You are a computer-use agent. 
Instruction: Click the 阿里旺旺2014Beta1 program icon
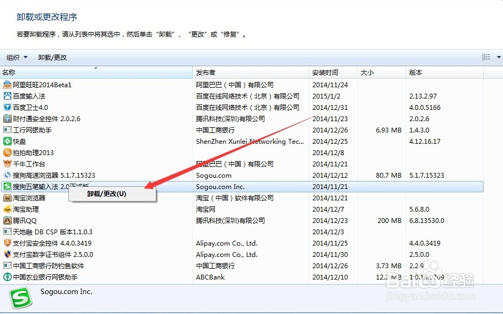click(x=7, y=85)
